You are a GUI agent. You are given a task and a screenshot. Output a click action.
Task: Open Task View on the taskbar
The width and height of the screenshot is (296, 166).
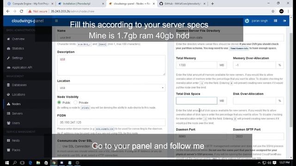tap(22, 163)
